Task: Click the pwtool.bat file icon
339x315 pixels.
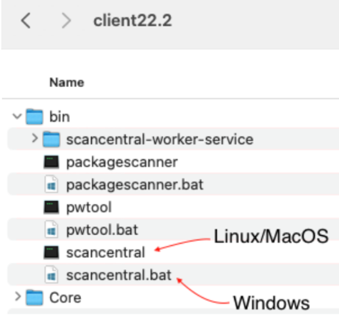Action: tap(51, 230)
